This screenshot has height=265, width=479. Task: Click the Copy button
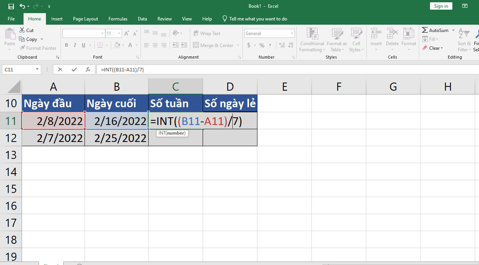(28, 39)
